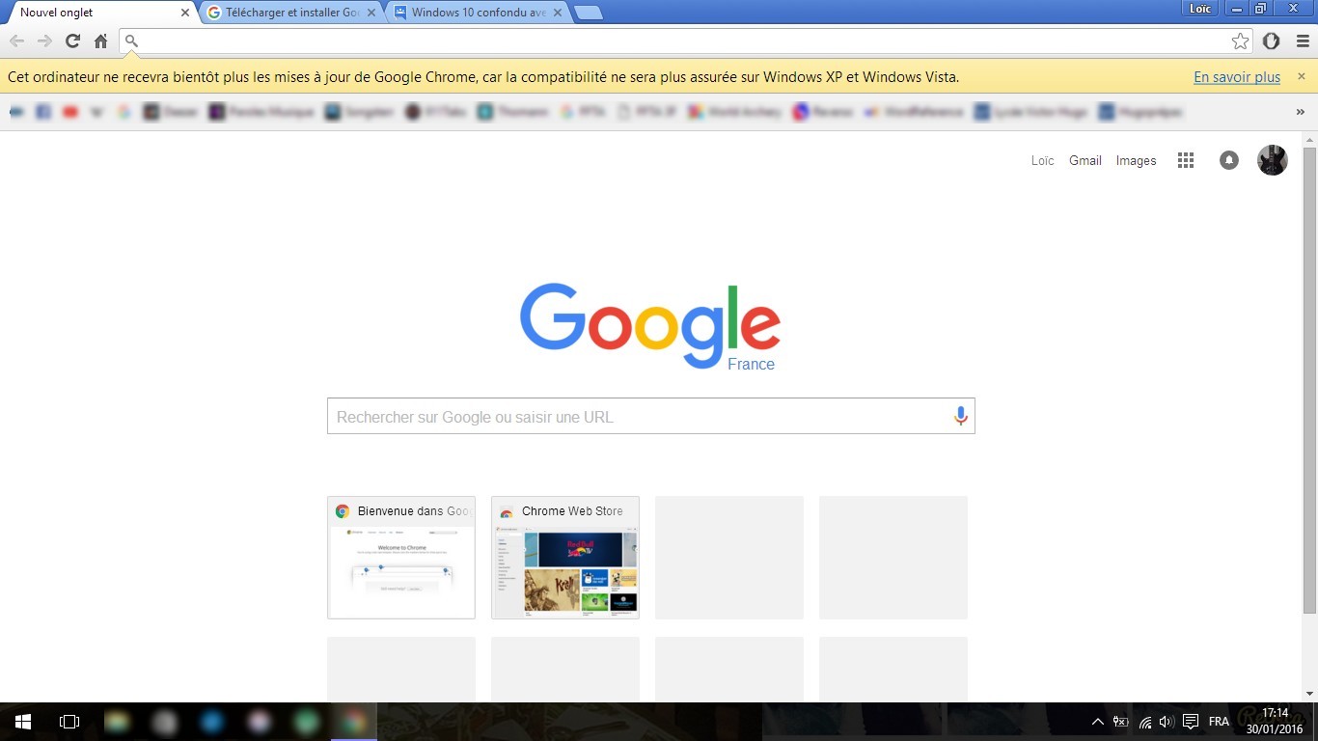Screen dimensions: 1318x741
Task: Open the home page icon
Action: click(100, 41)
